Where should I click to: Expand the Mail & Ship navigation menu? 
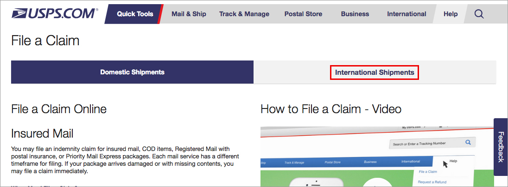pyautogui.click(x=189, y=14)
